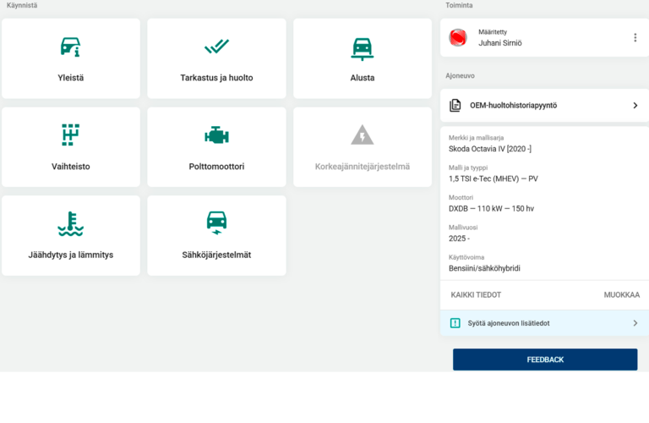Open the KAIKKI TIEDOT vehicle details
The height and width of the screenshot is (423, 649).
tap(476, 295)
